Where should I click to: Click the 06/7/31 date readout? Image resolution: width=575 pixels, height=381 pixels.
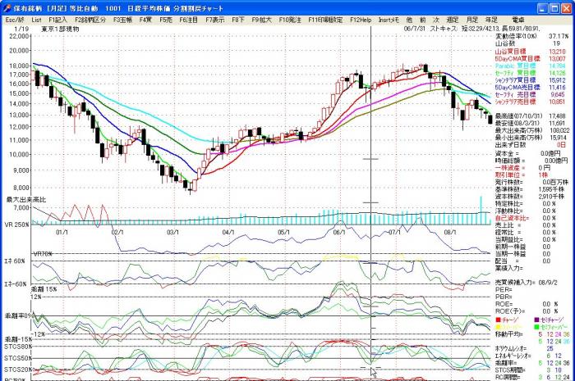(x=414, y=29)
